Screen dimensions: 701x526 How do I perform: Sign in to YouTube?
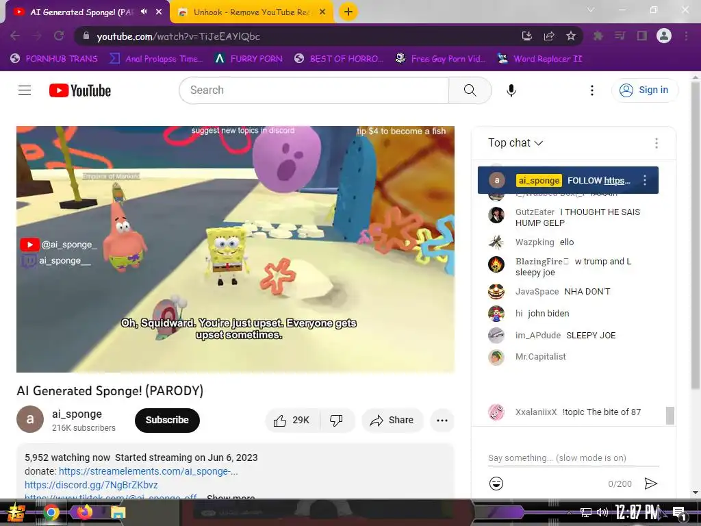click(x=644, y=90)
